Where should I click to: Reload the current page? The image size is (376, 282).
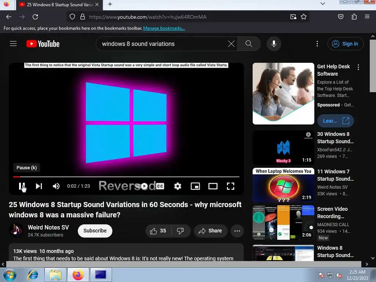pos(35,17)
